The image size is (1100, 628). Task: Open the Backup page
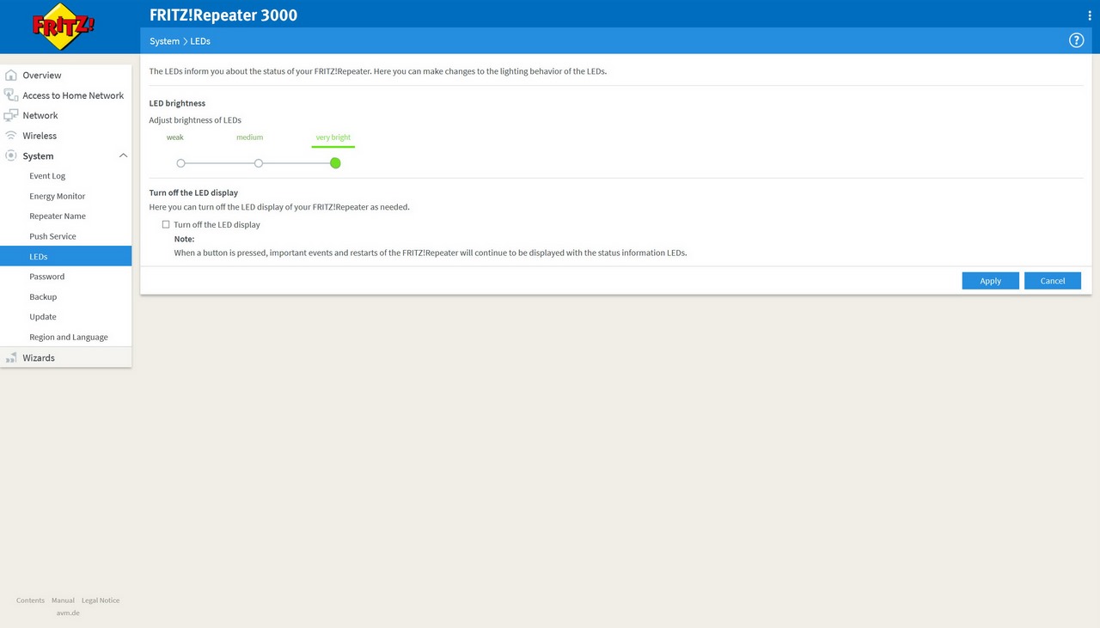(x=66, y=296)
